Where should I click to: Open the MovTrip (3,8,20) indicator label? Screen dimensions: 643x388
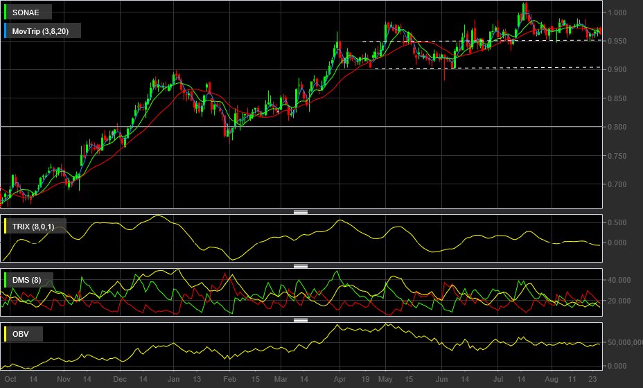click(40, 31)
